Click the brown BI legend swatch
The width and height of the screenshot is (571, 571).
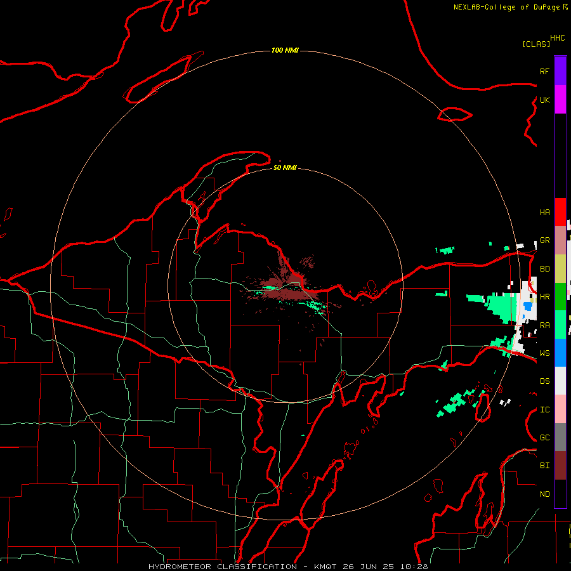pyautogui.click(x=560, y=466)
